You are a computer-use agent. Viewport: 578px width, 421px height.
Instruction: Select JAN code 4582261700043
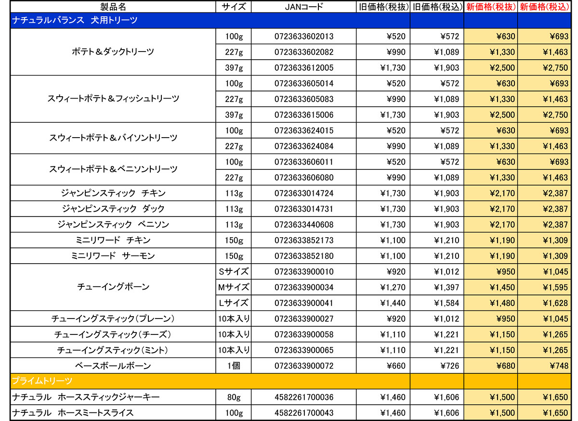[x=304, y=413]
